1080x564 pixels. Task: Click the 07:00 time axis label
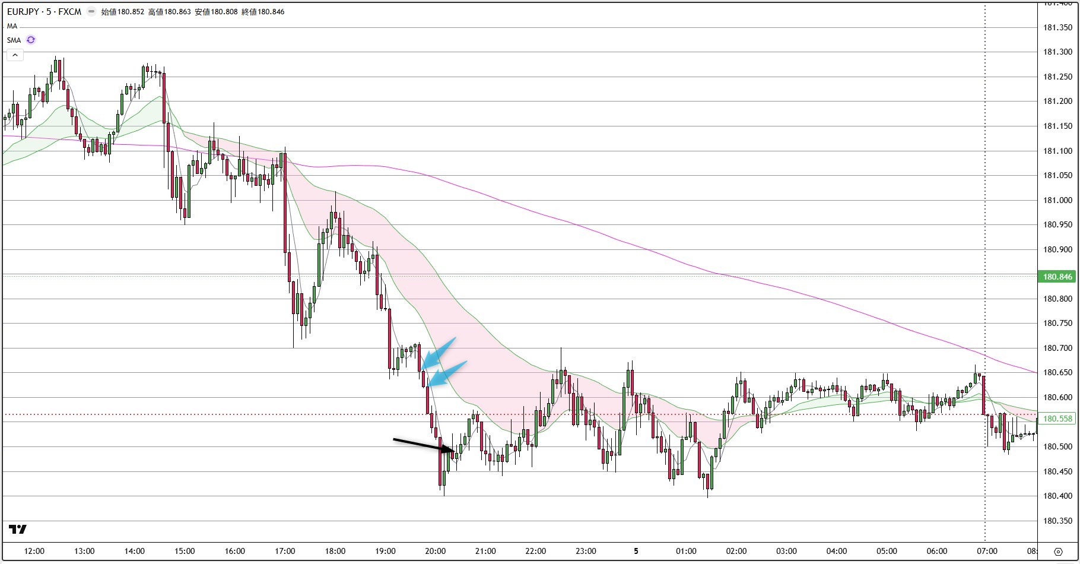click(989, 551)
